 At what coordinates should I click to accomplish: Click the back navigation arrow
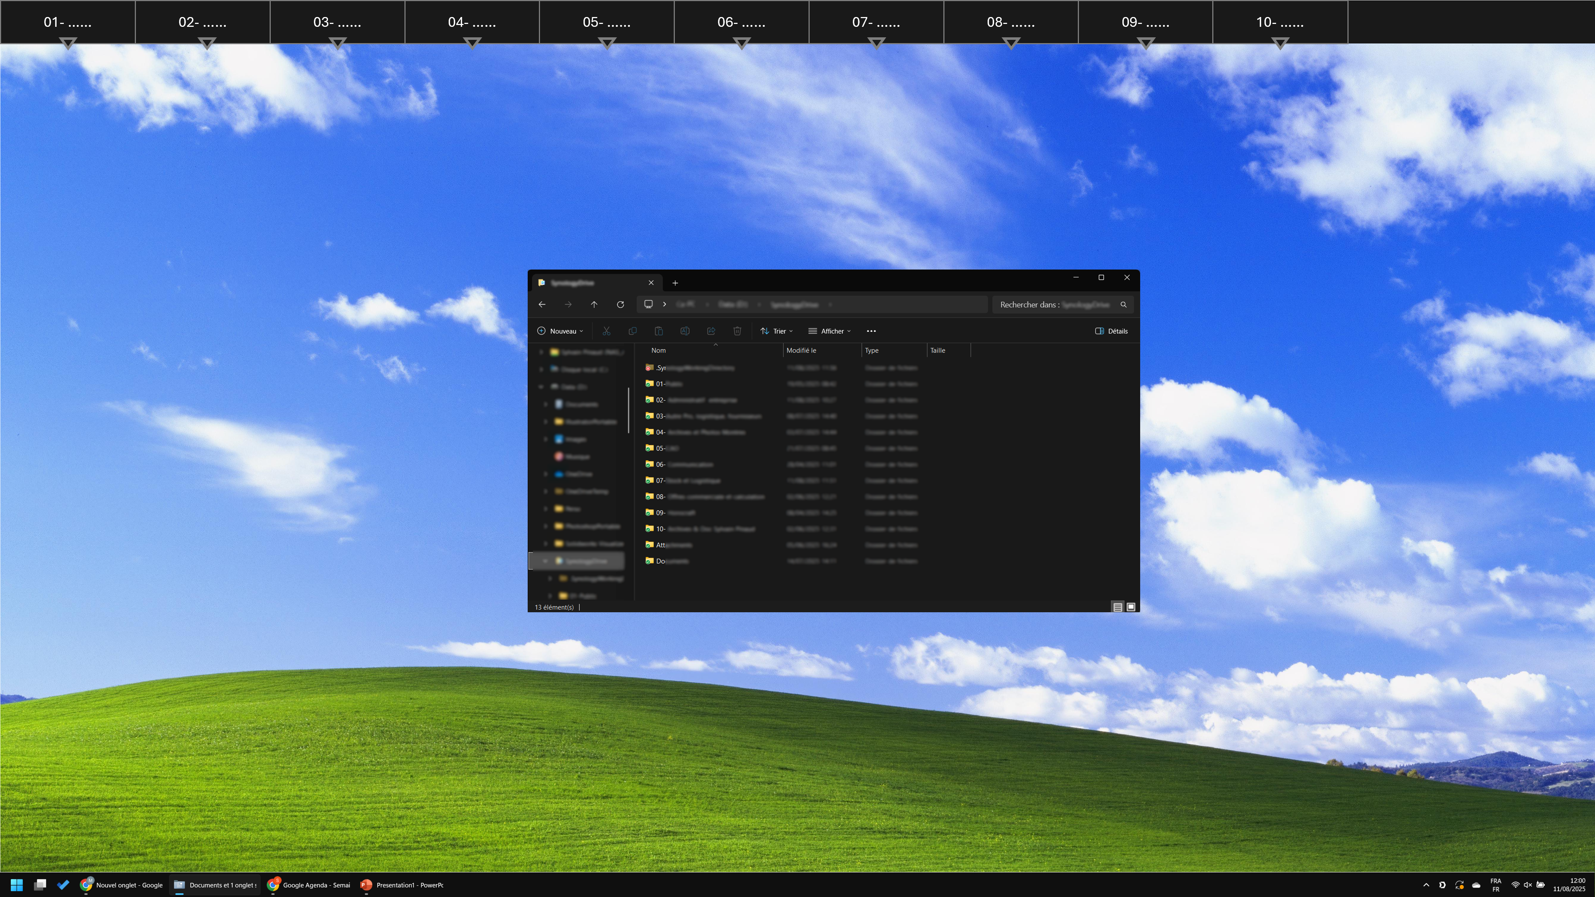[x=542, y=305]
